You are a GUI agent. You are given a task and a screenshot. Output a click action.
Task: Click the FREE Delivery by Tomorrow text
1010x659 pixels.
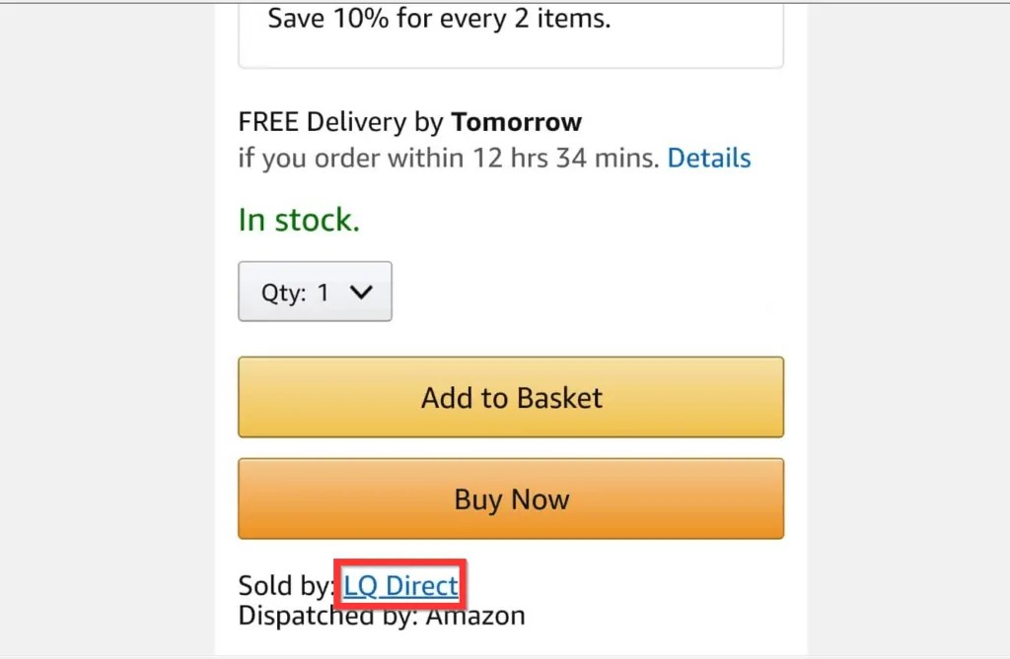coord(408,121)
